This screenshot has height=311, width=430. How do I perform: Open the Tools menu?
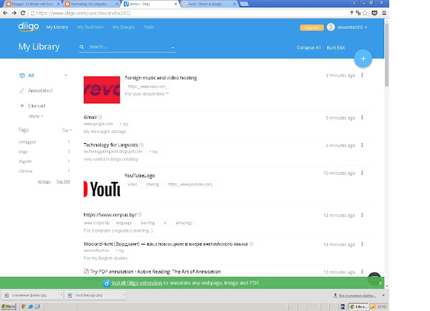[x=148, y=27]
